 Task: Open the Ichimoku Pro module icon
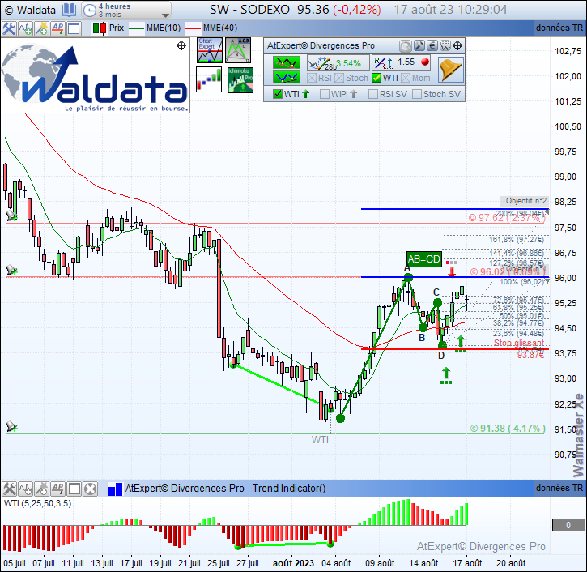click(x=240, y=79)
